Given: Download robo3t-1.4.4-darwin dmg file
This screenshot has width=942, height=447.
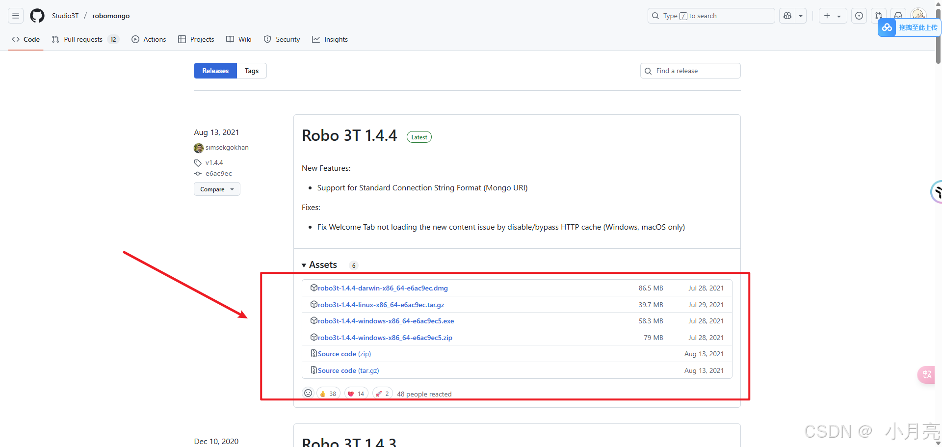Looking at the screenshot, I should pos(383,288).
